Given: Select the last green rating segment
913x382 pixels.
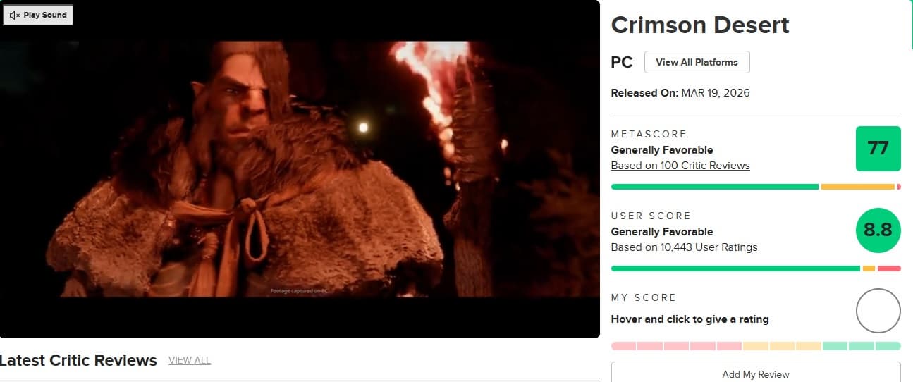Looking at the screenshot, I should point(888,346).
